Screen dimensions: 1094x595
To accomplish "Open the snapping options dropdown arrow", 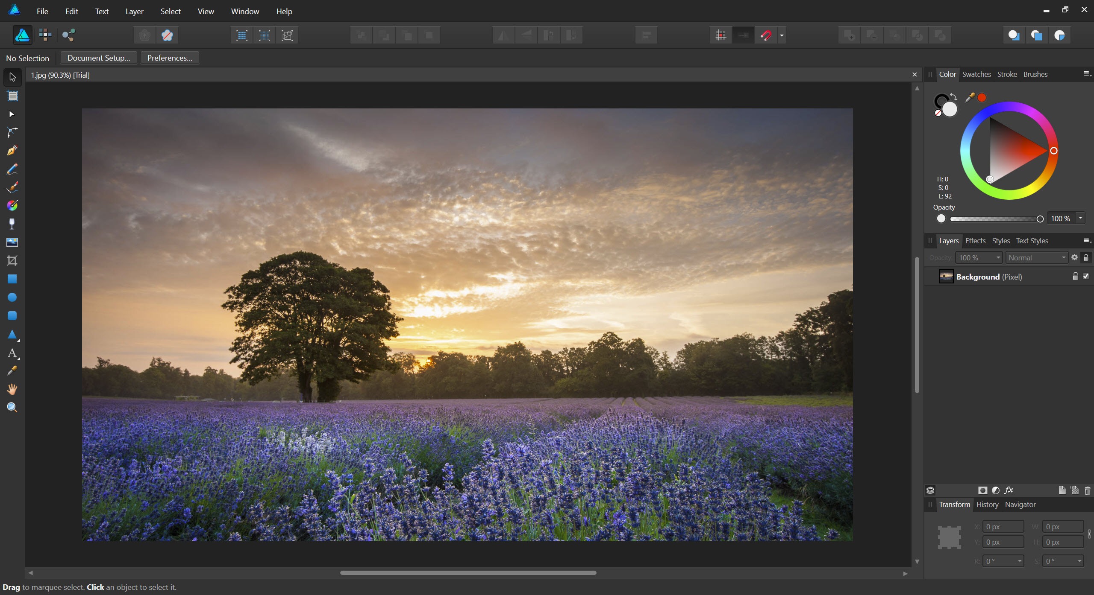I will pyautogui.click(x=782, y=35).
